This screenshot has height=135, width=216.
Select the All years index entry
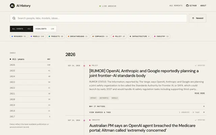(x=30, y=59)
